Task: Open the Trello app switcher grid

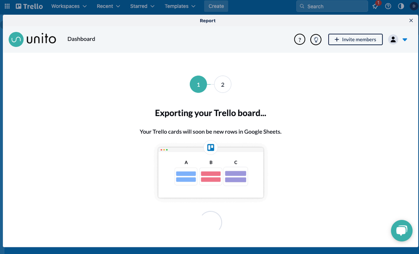Action: point(7,6)
